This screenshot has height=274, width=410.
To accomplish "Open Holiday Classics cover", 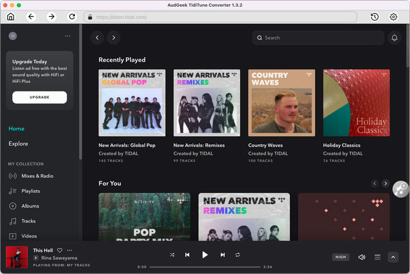I will tap(356, 103).
